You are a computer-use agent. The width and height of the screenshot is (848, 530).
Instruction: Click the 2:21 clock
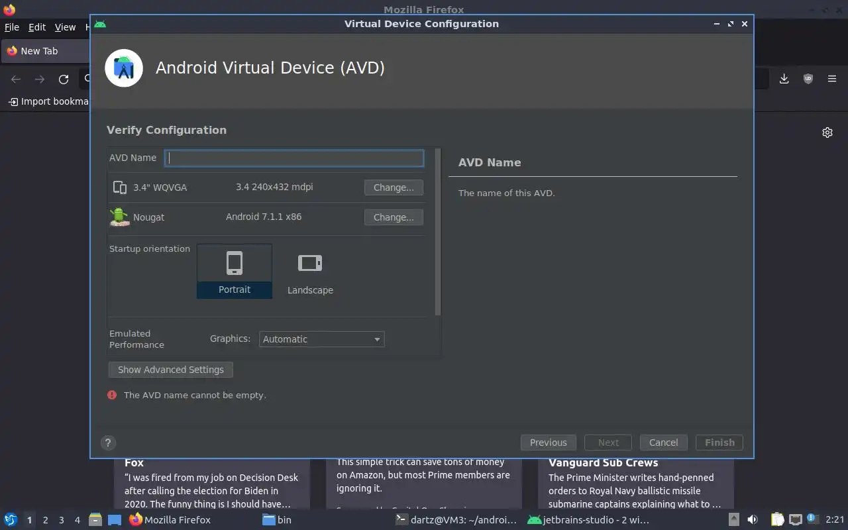click(x=835, y=520)
